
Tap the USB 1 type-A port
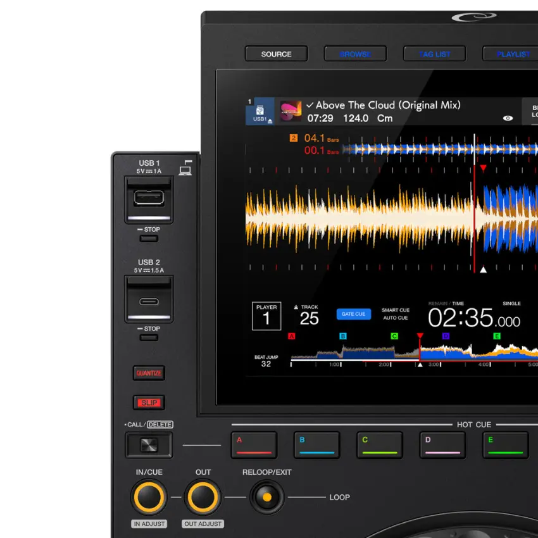point(149,198)
